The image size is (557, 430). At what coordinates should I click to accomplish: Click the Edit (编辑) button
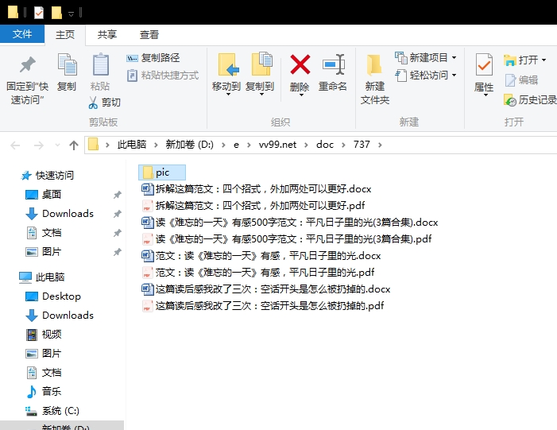[x=521, y=80]
